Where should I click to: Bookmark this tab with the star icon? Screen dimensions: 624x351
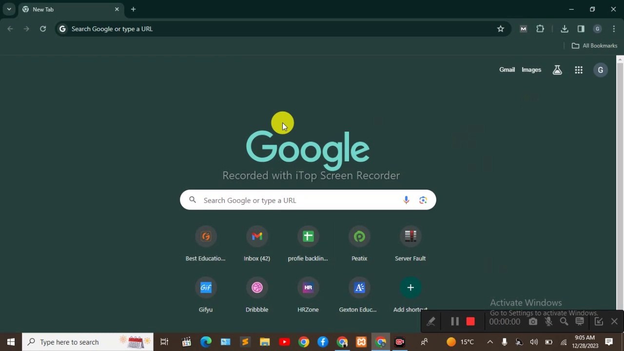click(500, 29)
